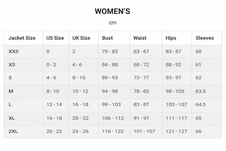226x151 pixels.
Task: Click the UK size value 24 - 26
Action: tap(80, 131)
